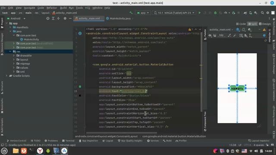
Task: Open the Logcat tool window
Action: [108, 141]
